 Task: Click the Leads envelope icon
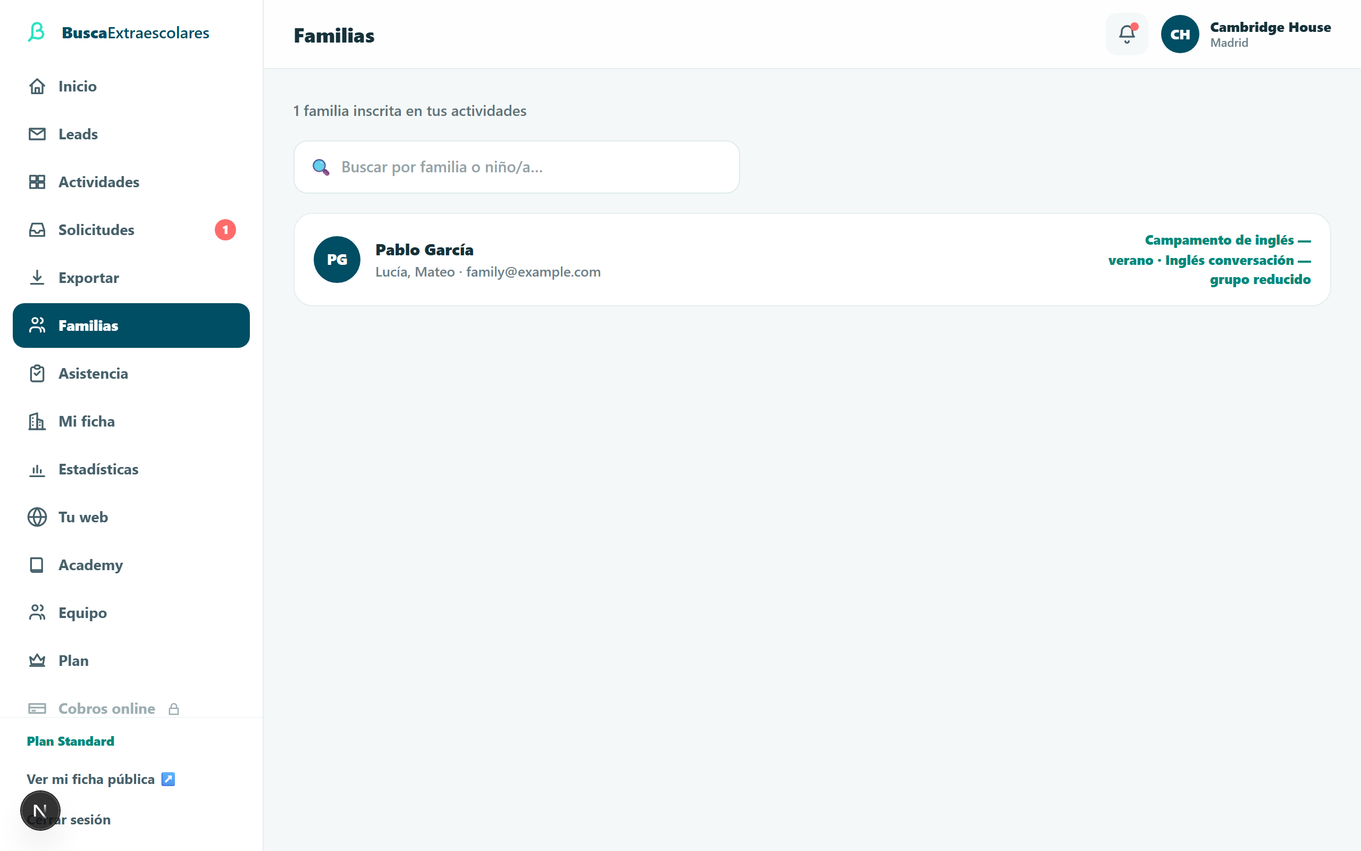coord(37,134)
